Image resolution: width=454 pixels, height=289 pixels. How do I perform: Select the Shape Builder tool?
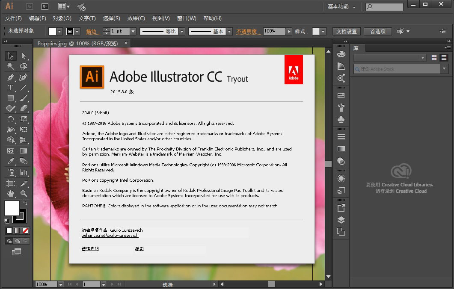[x=10, y=140]
